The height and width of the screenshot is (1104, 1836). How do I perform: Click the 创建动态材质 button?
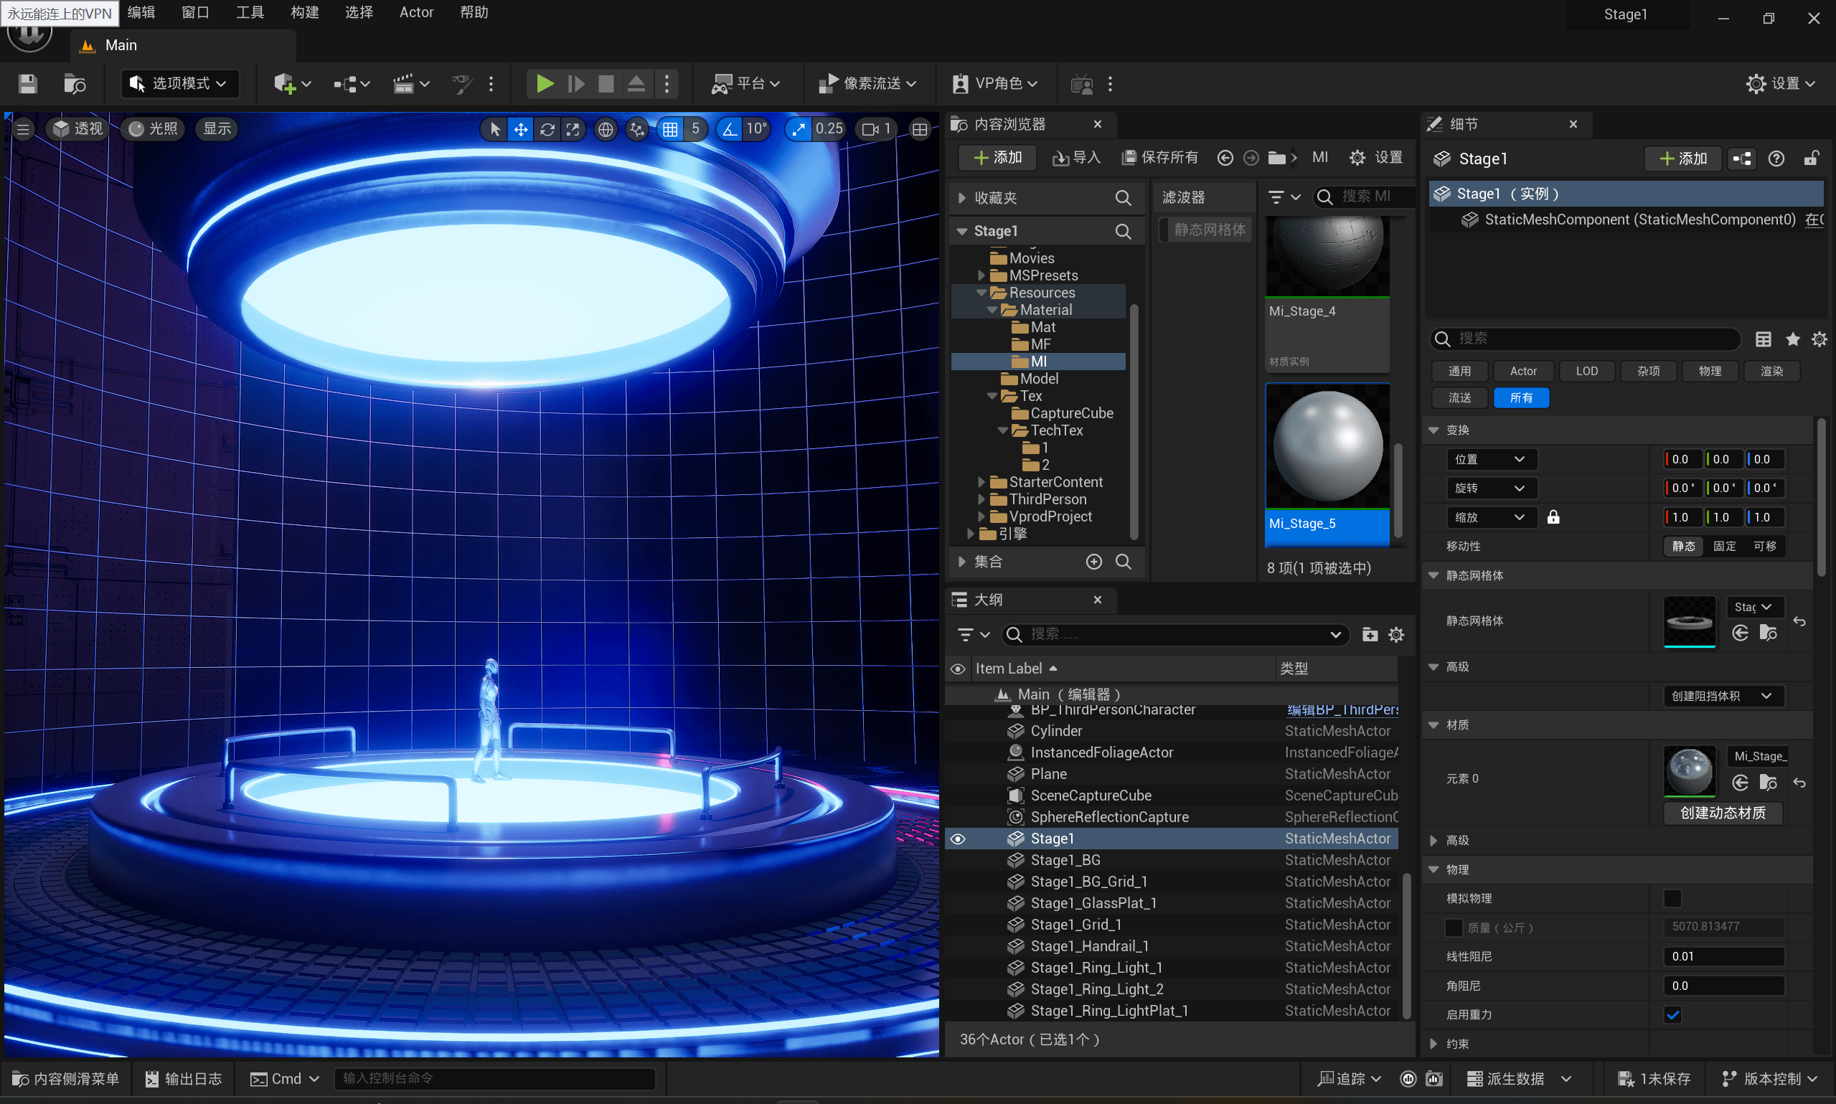click(1722, 812)
